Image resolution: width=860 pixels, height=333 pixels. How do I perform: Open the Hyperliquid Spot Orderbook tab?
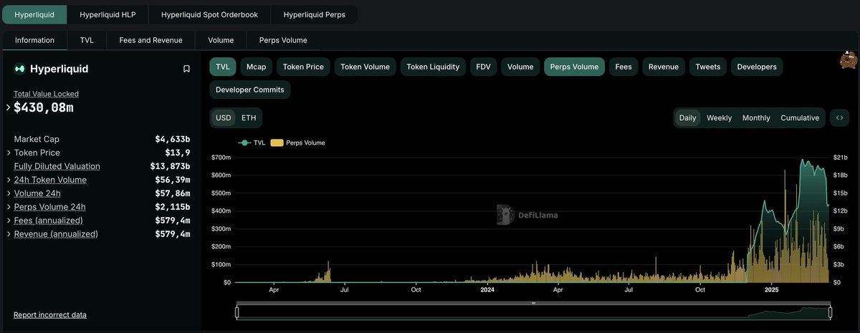click(210, 14)
